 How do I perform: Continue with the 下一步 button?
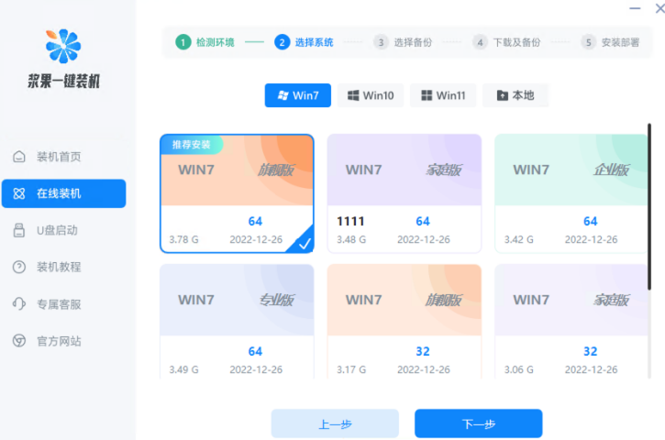pyautogui.click(x=479, y=423)
